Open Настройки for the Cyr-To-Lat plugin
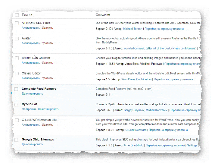Viewport: 212px width, 164px height. click(29, 109)
